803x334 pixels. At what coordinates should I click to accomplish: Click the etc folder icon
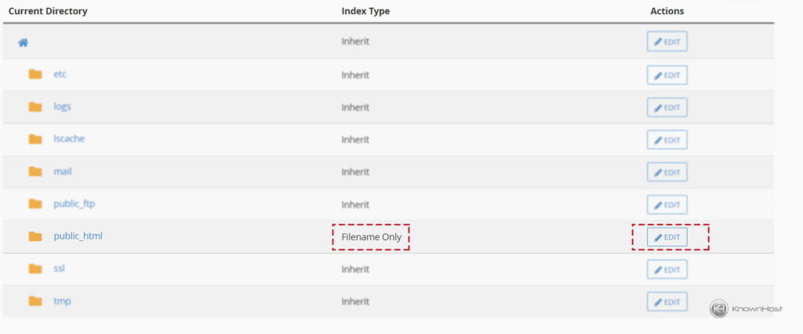(35, 74)
